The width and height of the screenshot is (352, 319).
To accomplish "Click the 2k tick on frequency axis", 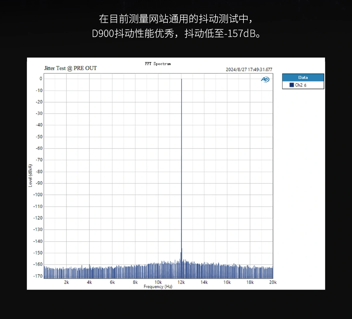I will [x=67, y=282].
